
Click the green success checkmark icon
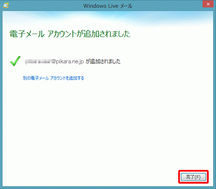[15, 61]
